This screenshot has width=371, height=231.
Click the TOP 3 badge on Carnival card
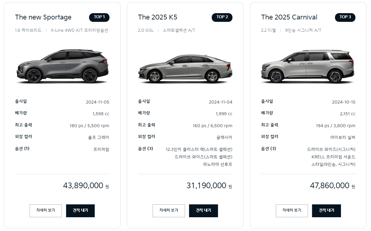(x=345, y=17)
